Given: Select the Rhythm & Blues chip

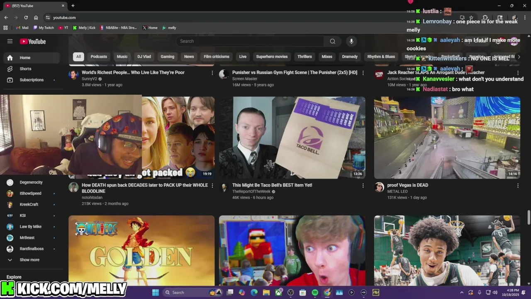Looking at the screenshot, I should click(x=381, y=56).
